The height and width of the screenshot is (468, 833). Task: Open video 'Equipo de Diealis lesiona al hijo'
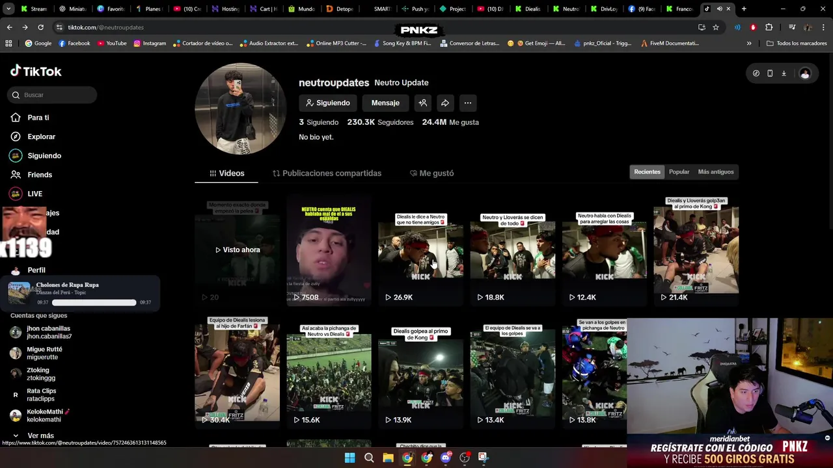pyautogui.click(x=237, y=372)
